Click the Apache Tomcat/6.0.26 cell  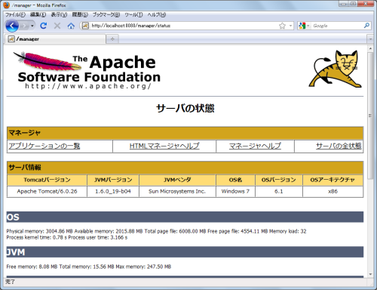(x=47, y=191)
